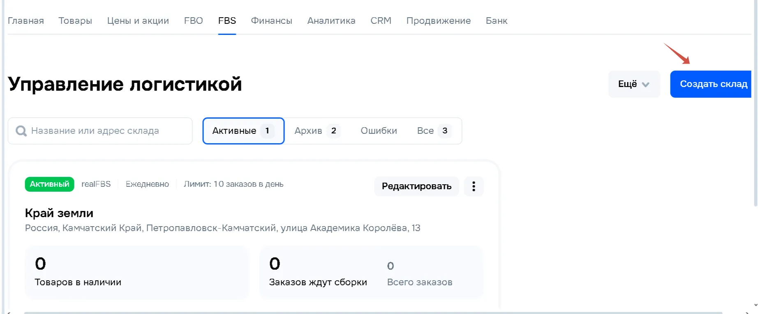Go to Главная in top navigation

coord(26,21)
